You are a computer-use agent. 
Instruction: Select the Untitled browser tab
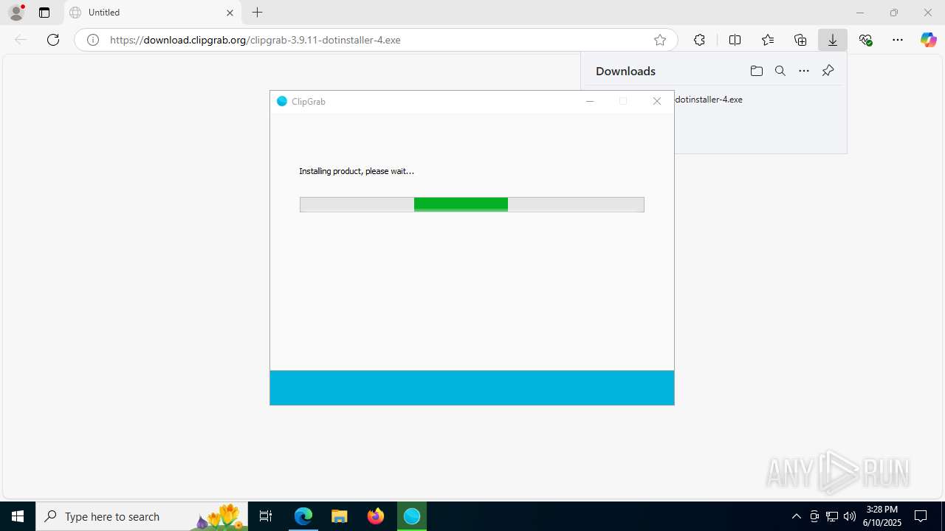tap(151, 13)
